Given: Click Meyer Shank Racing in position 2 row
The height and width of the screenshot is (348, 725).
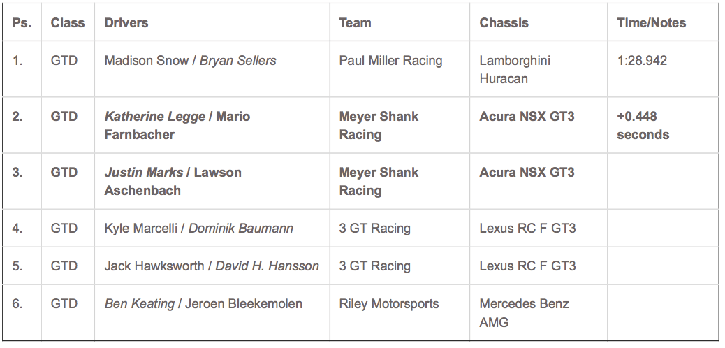Looking at the screenshot, I should (x=379, y=125).
